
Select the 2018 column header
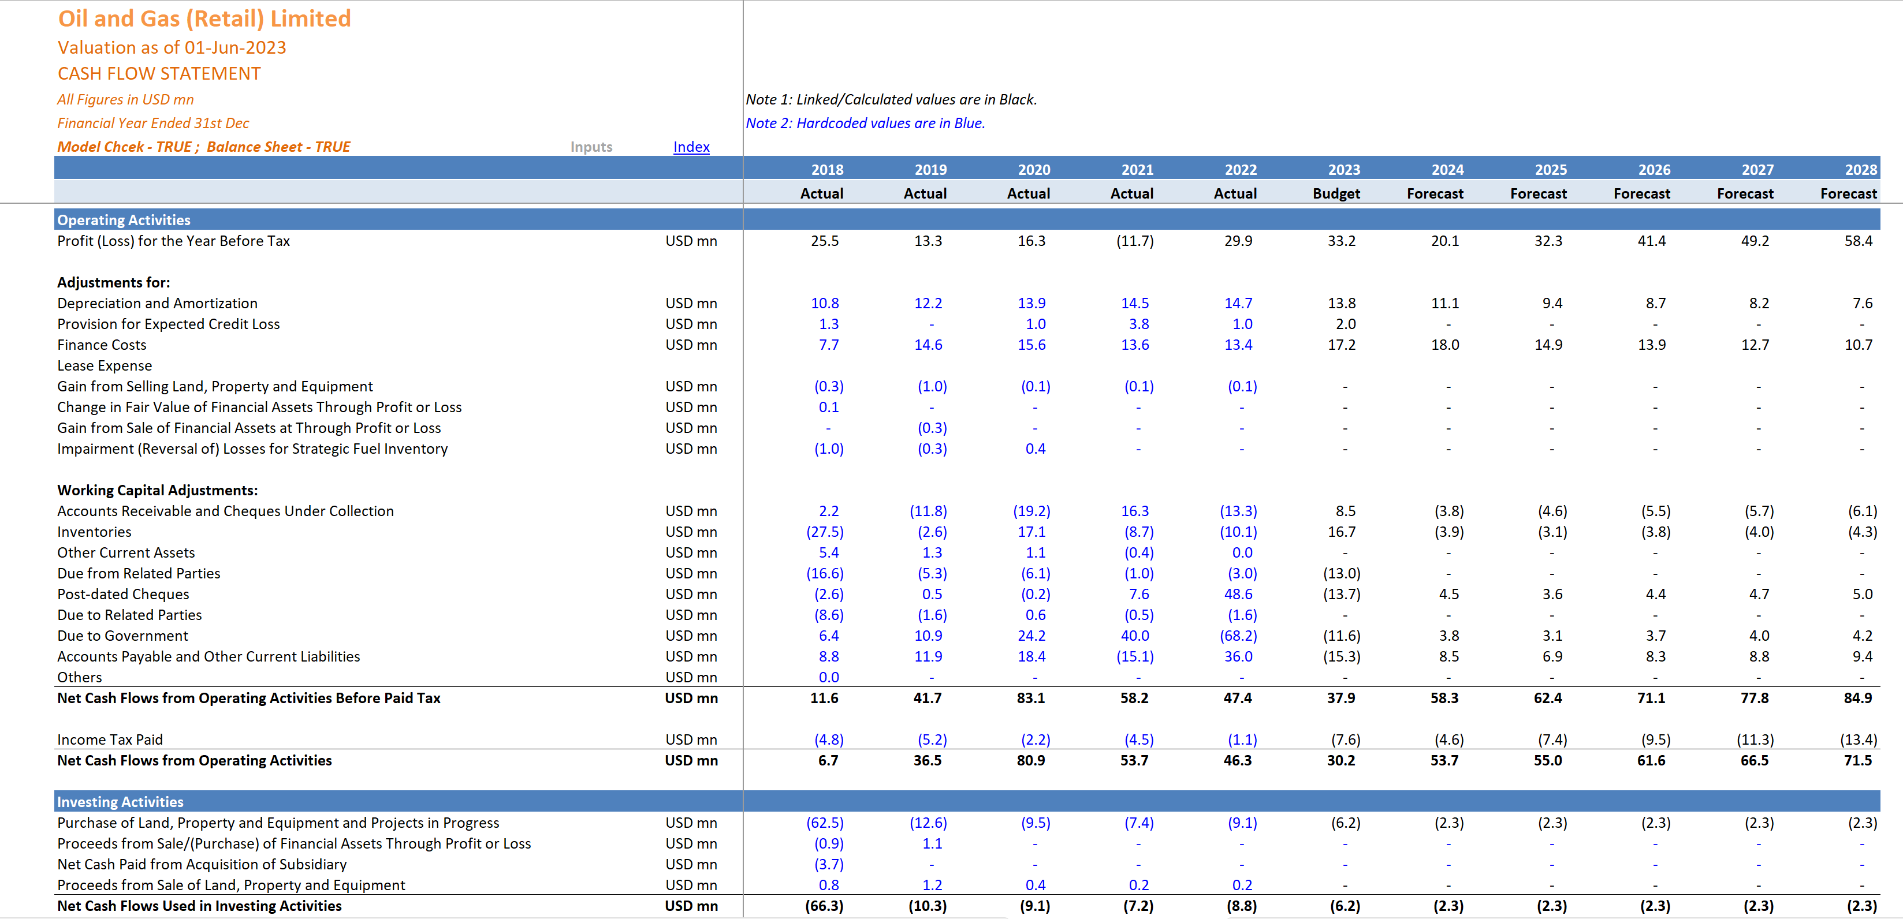click(826, 169)
